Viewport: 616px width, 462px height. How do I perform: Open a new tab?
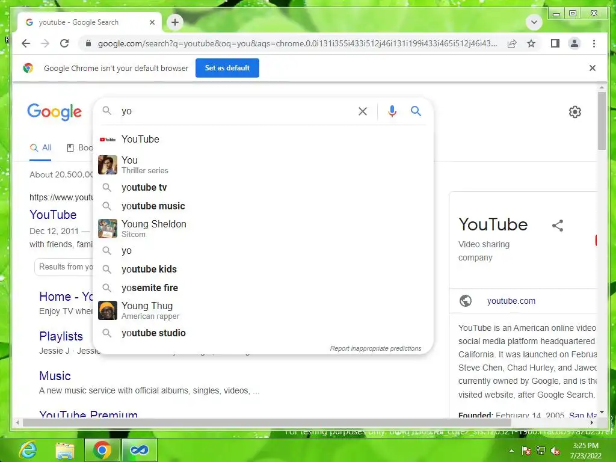(x=175, y=22)
